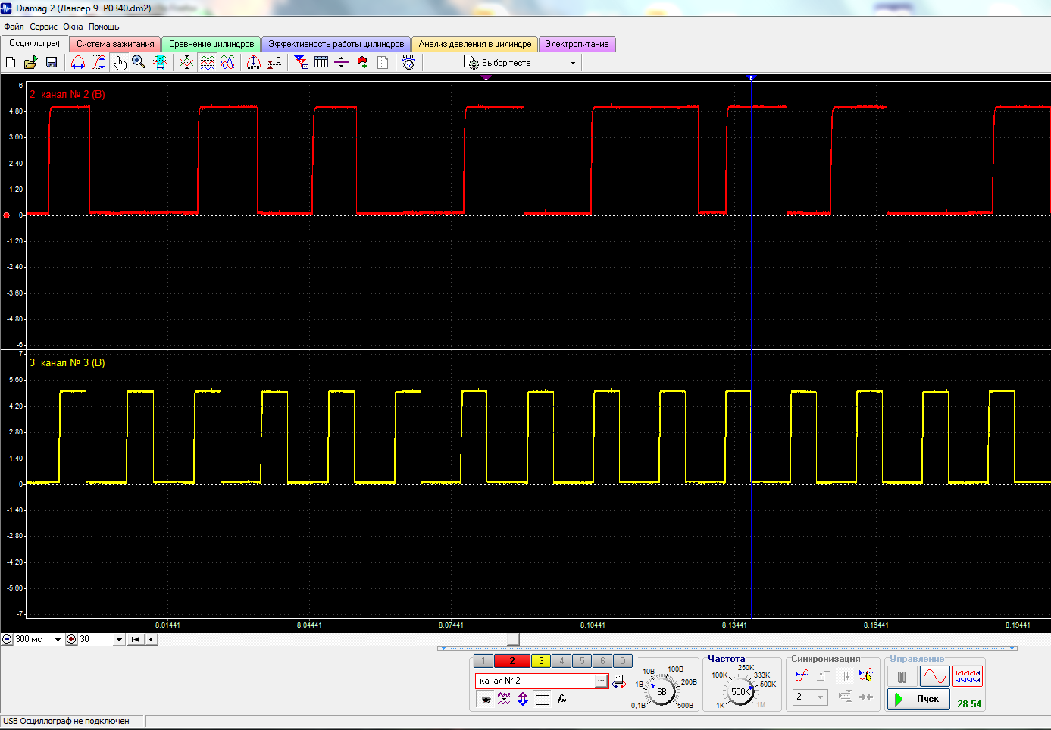Viewport: 1051px width, 730px height.
Task: Open the Система зажигания tab
Action: tap(115, 44)
